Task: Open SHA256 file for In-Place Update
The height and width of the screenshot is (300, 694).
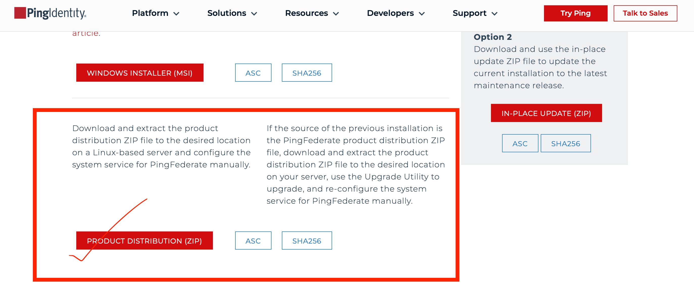Action: (x=565, y=143)
